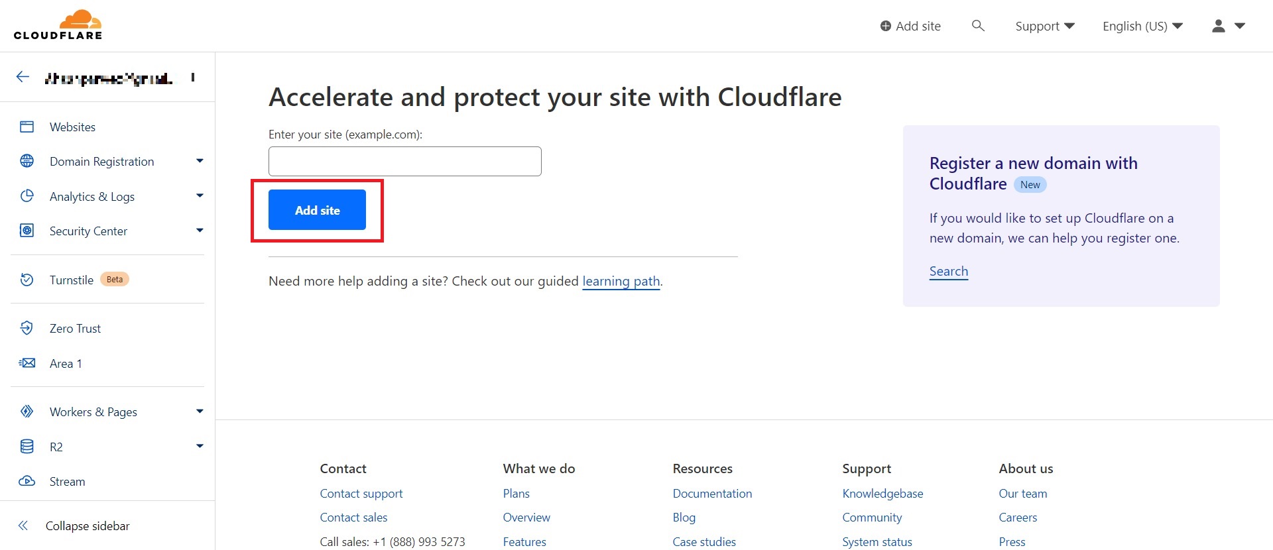The image size is (1273, 550).
Task: Click the site domain input field
Action: point(404,161)
